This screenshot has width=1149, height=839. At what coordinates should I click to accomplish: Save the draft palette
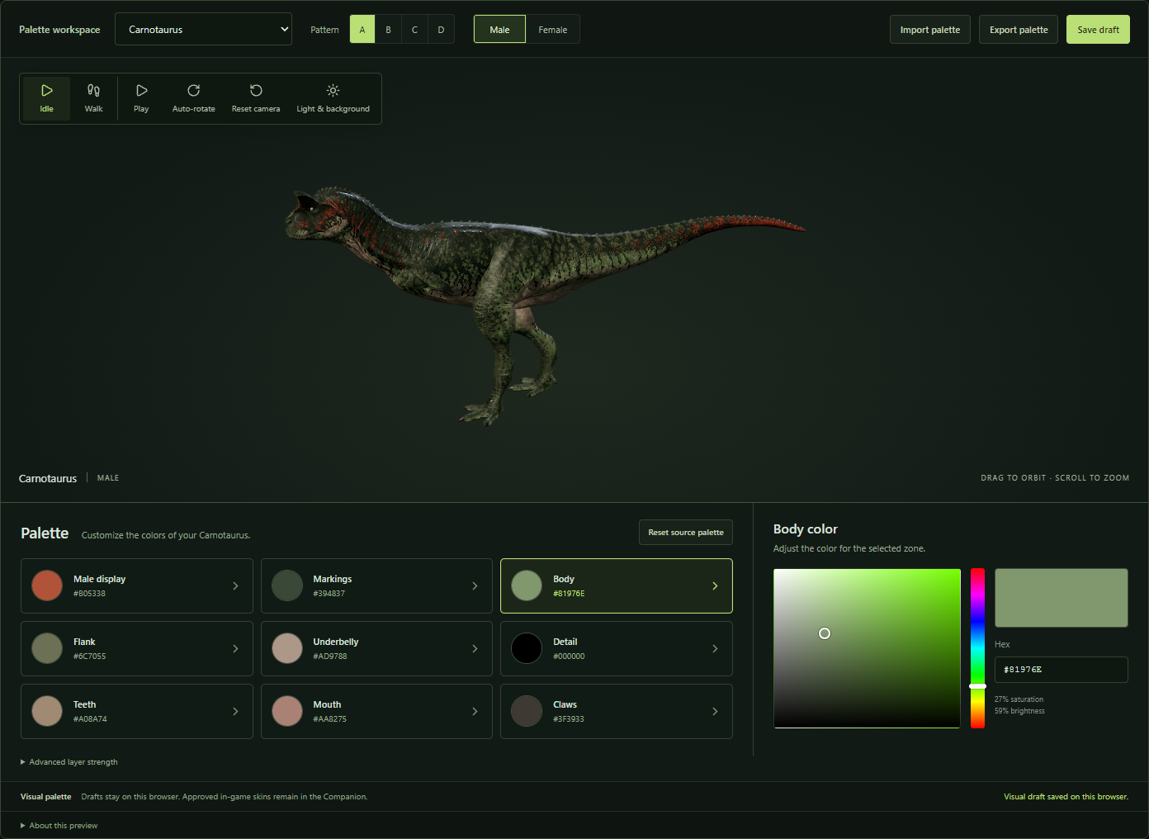pyautogui.click(x=1098, y=30)
